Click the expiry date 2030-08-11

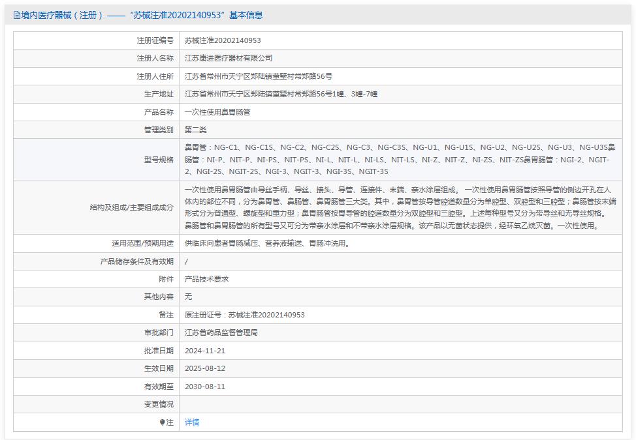(x=205, y=387)
